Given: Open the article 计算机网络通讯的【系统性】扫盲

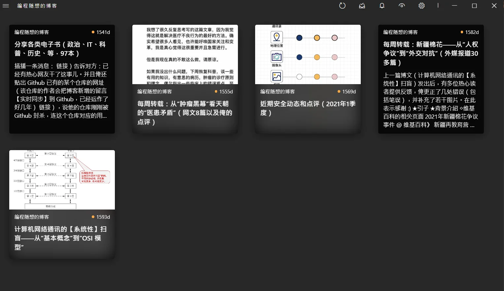Looking at the screenshot, I should pyautogui.click(x=62, y=238).
